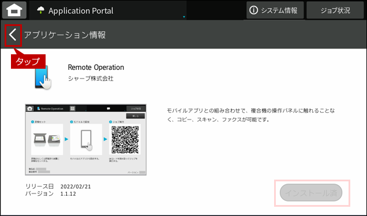Expand the small teal triangle in the header
The width and height of the screenshot is (367, 216).
pyautogui.click(x=184, y=17)
